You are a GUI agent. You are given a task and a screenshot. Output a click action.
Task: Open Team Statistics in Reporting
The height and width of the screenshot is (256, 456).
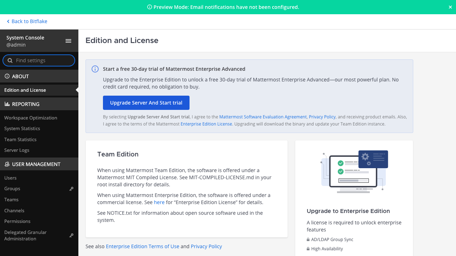coord(20,139)
